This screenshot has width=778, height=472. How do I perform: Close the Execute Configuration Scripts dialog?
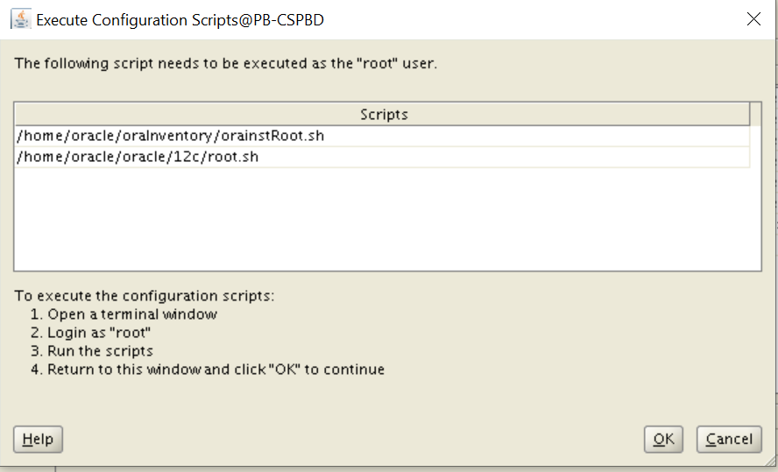753,19
